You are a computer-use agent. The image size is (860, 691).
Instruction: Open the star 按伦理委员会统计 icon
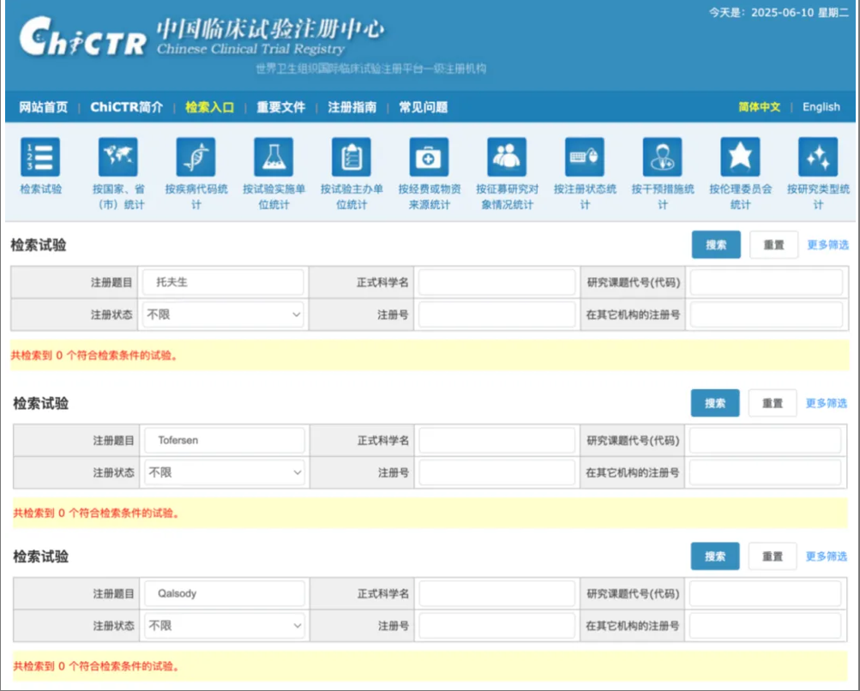pos(741,157)
